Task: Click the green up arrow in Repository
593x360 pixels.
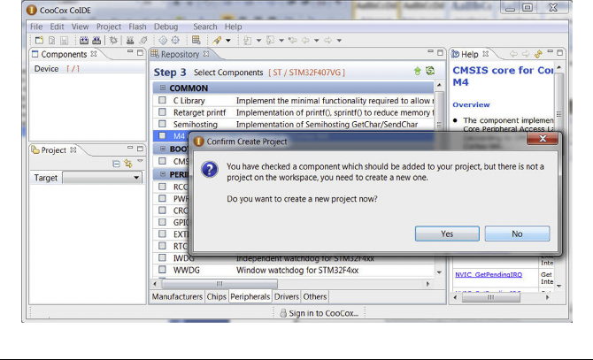Action: click(417, 71)
